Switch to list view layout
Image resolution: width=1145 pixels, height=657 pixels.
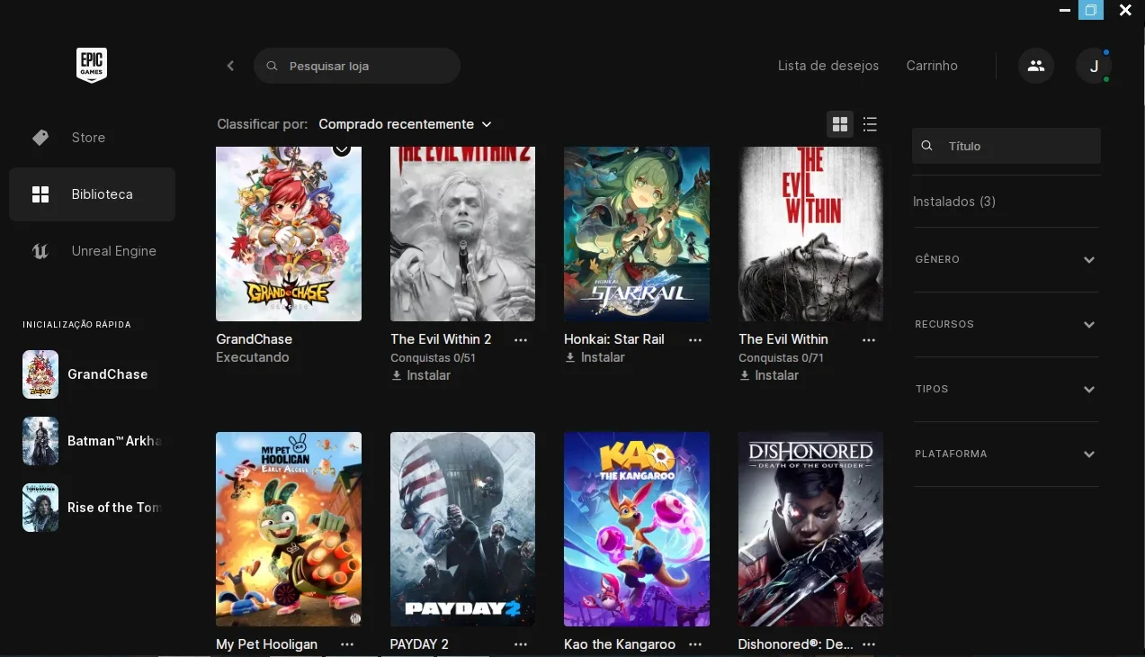[870, 124]
